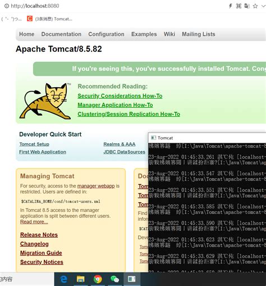This screenshot has height=286, width=266.
Task: Click the $CATALINA_HOME/conf/tomcat-users.xml path text
Action: [61, 202]
